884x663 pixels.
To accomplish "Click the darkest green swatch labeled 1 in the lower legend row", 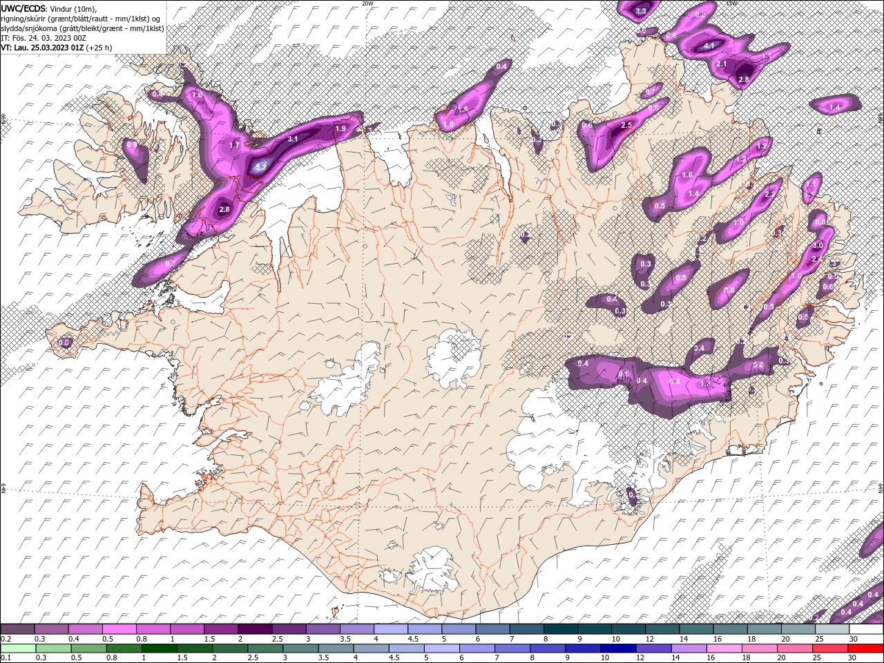I will [160, 648].
